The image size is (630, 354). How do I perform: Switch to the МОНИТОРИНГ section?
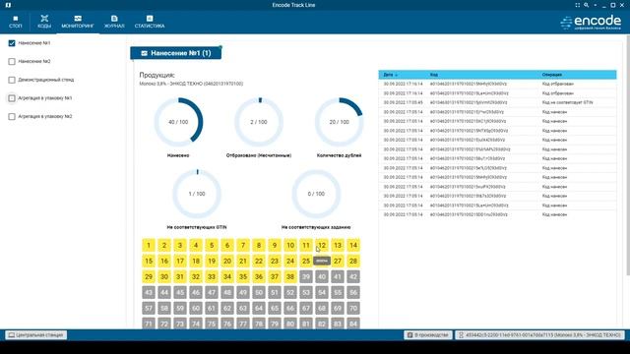point(78,22)
